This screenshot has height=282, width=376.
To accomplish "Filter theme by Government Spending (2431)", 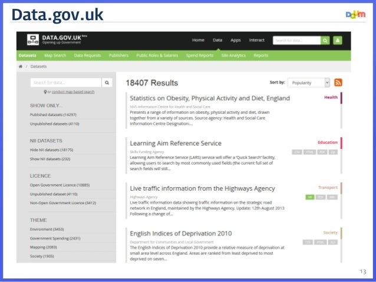I will pos(55,238).
